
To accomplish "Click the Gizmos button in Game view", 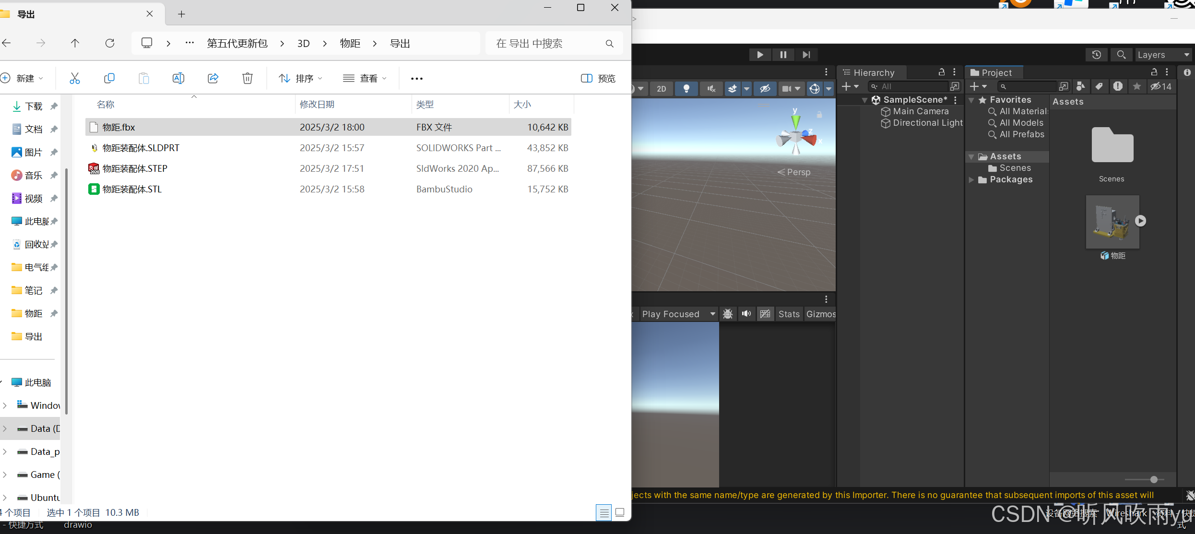I will pos(821,314).
